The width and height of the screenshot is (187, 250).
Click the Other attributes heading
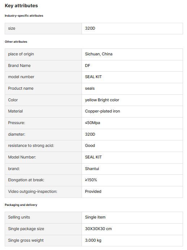[x=16, y=42]
